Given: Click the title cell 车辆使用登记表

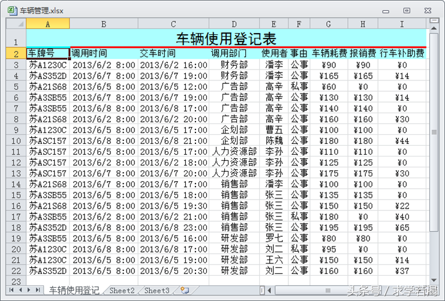Looking at the screenshot, I should click(x=226, y=38).
